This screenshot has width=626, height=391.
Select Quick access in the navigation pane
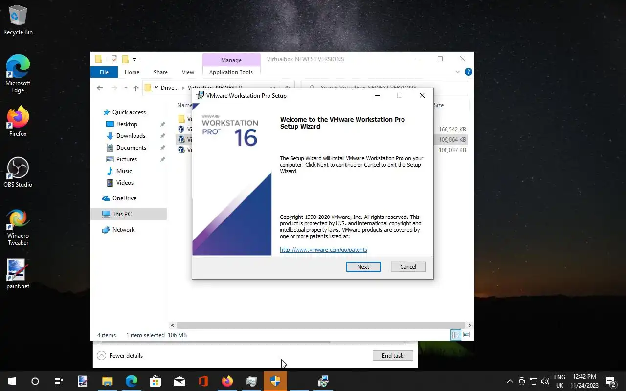(x=129, y=112)
